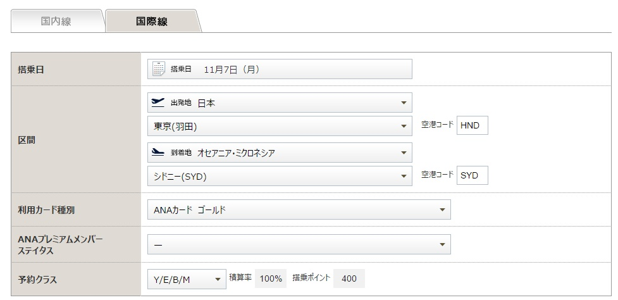Click the arrow on the booking class dropdown

(x=218, y=280)
